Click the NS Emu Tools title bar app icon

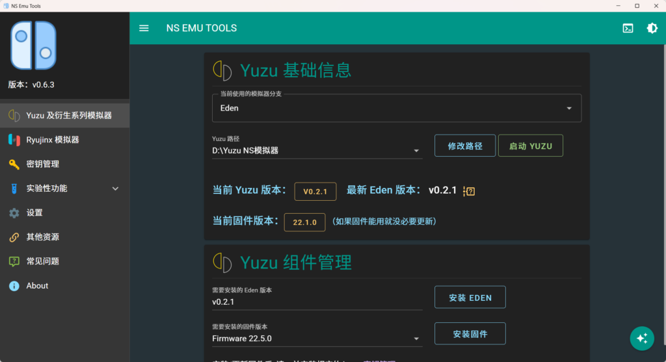pyautogui.click(x=6, y=6)
